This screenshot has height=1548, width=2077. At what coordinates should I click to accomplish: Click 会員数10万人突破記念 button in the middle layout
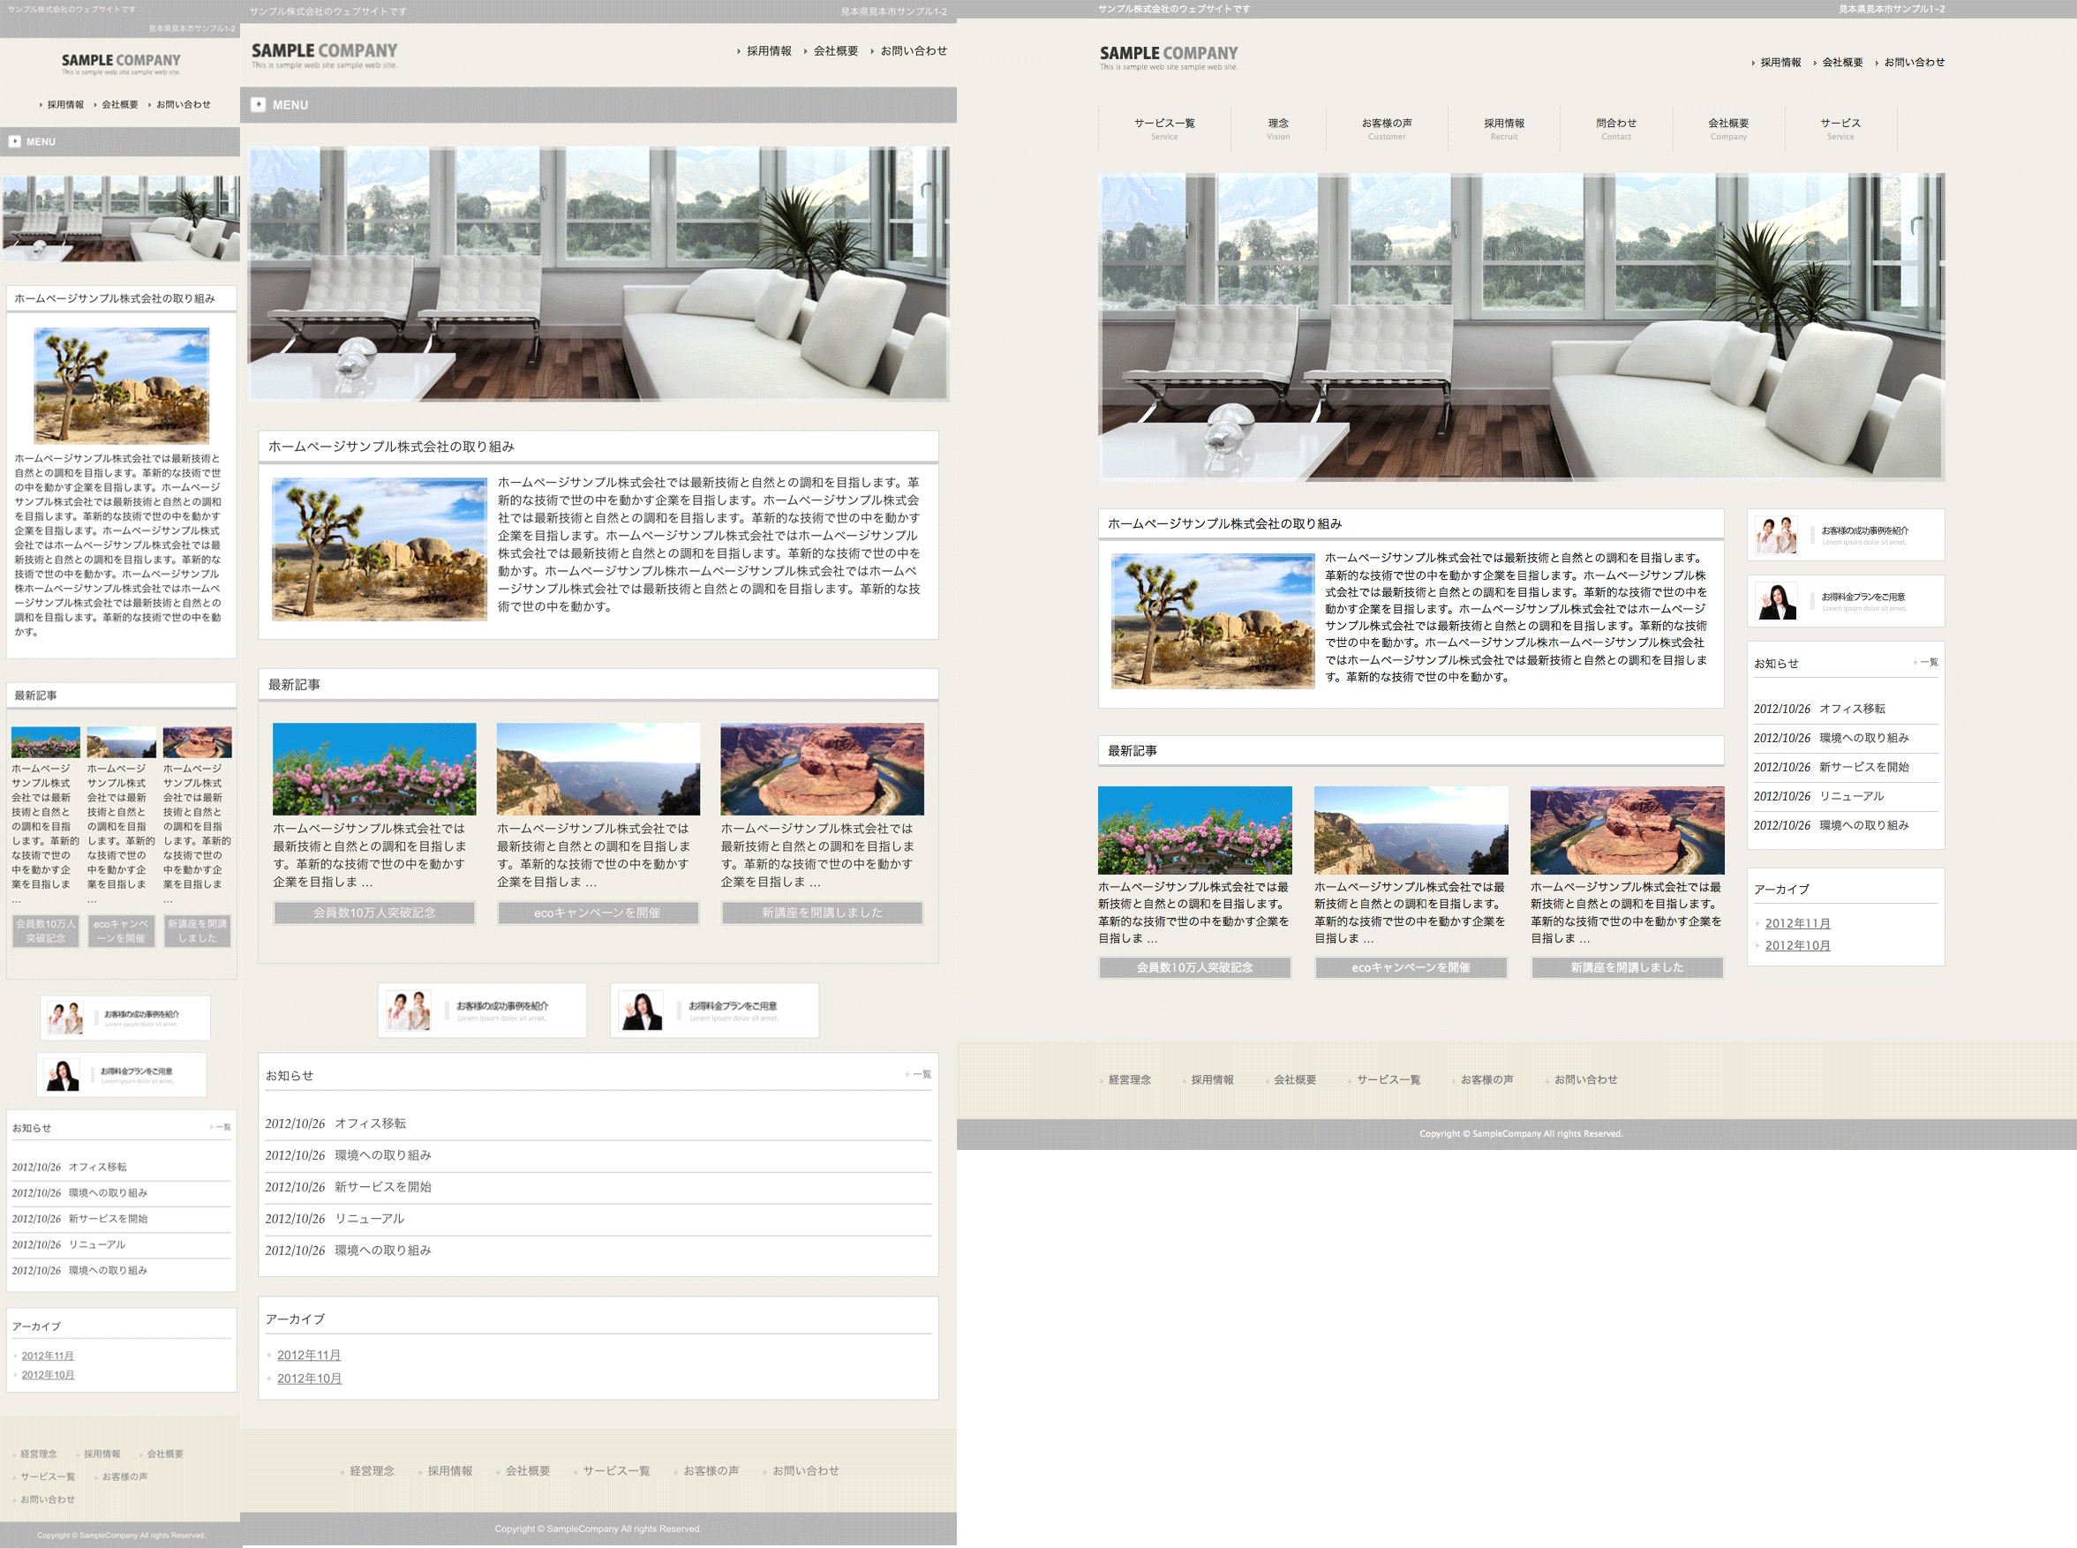[x=374, y=913]
